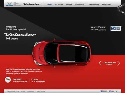This screenshot has width=125, height=93.
Task: Click the Veloster logo in the header
Action: click(x=32, y=4)
